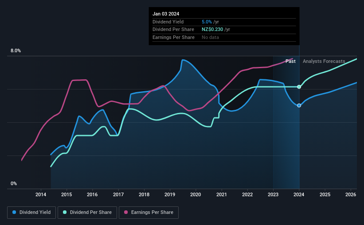Click the 2017 x-axis label

pyautogui.click(x=118, y=194)
